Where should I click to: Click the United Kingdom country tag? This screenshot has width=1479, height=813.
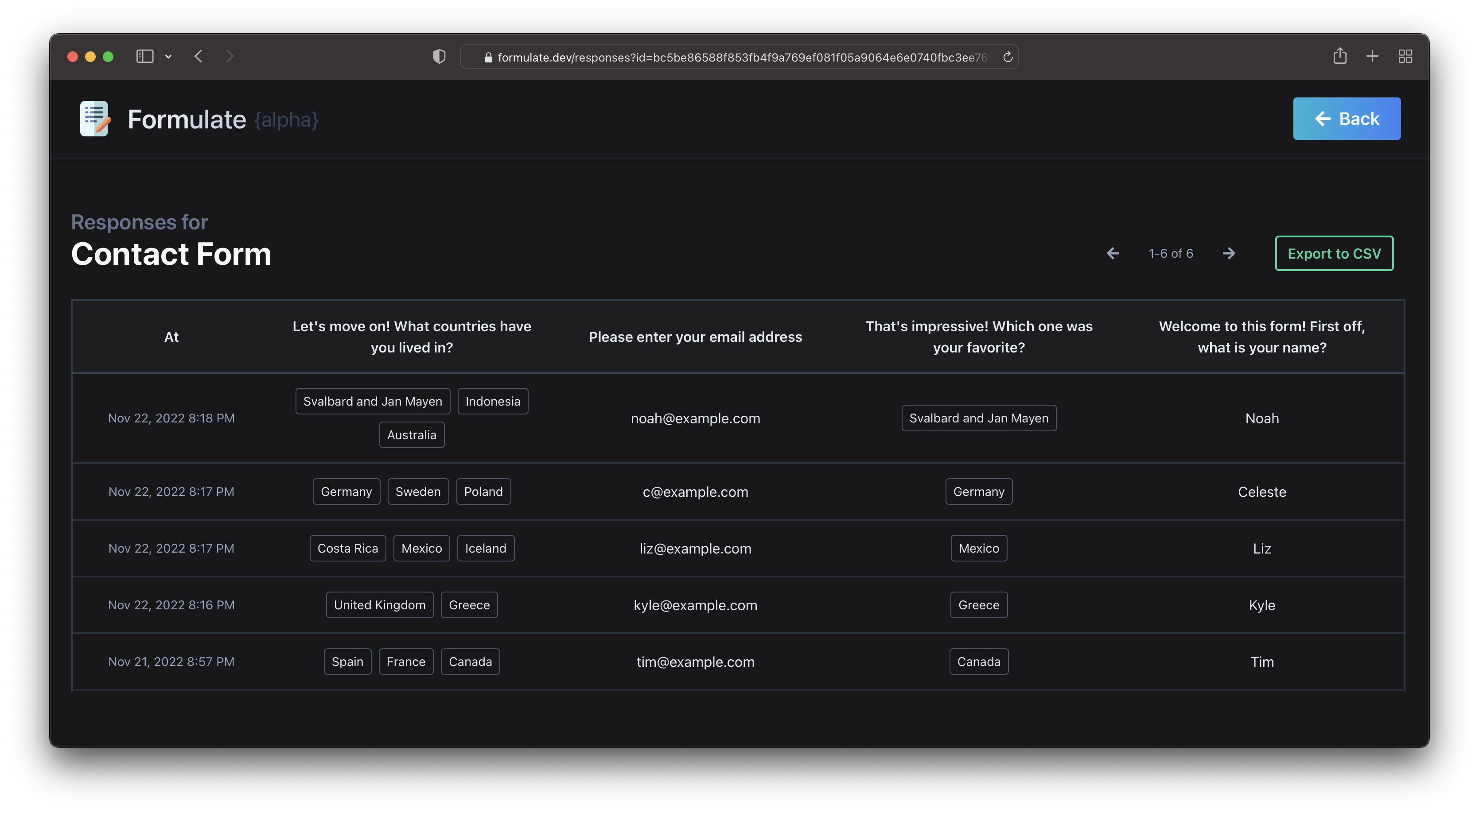[380, 605]
